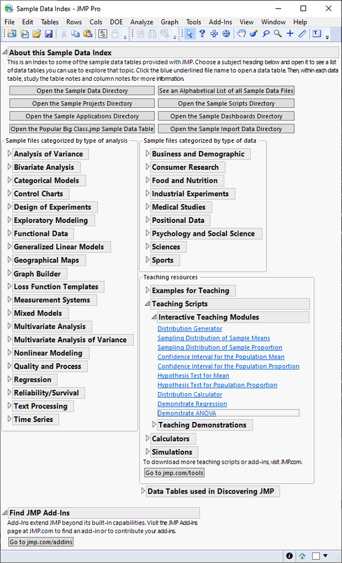
Task: Select the magnifier zoom tool
Action: (x=278, y=34)
